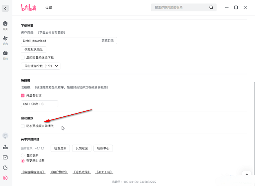The image size is (255, 186).
Task: Click the 构建号 build number text
Action: 134,182
